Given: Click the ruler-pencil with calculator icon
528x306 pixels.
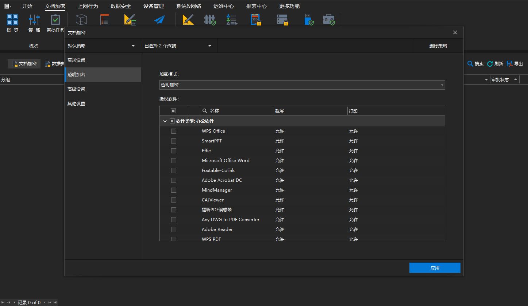Looking at the screenshot, I should 130,20.
